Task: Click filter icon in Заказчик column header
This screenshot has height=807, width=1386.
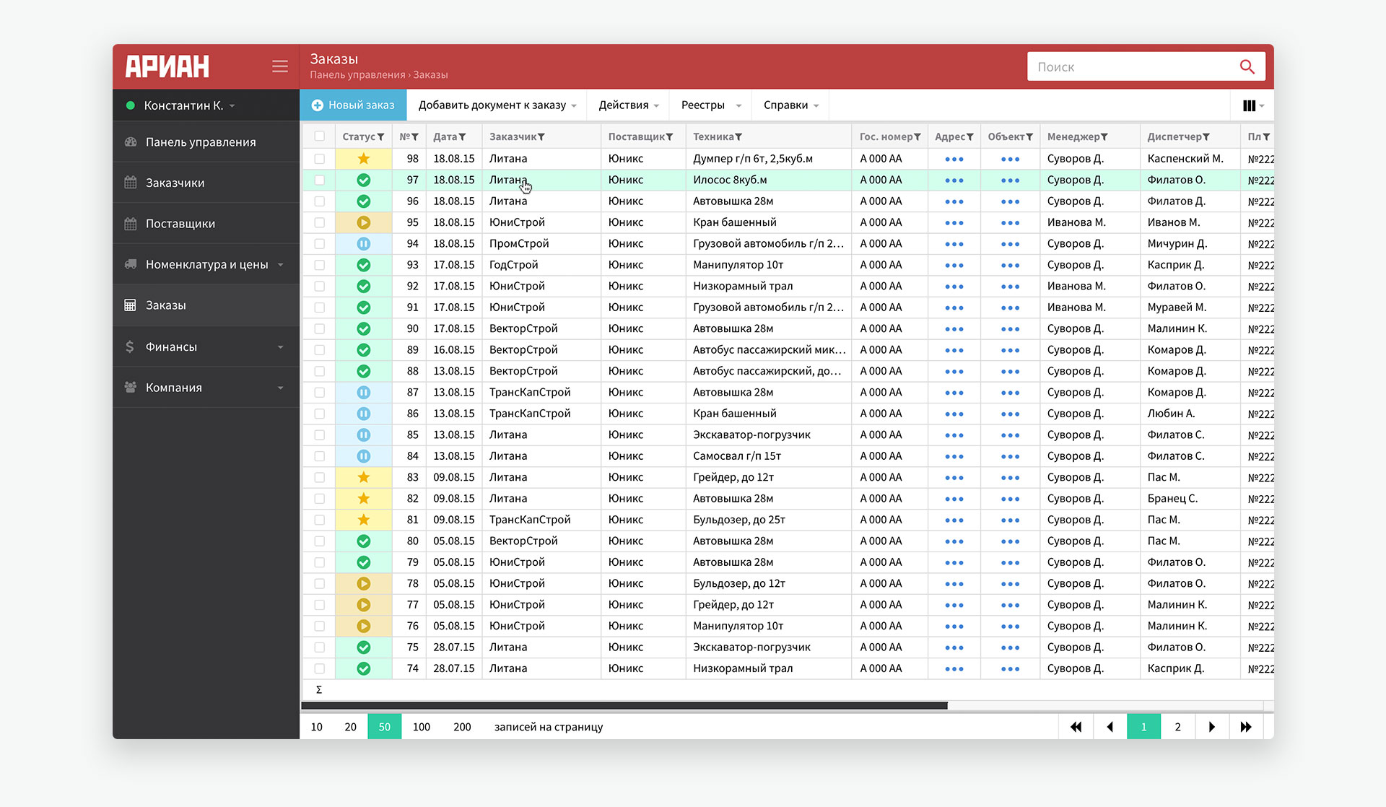Action: pos(541,137)
